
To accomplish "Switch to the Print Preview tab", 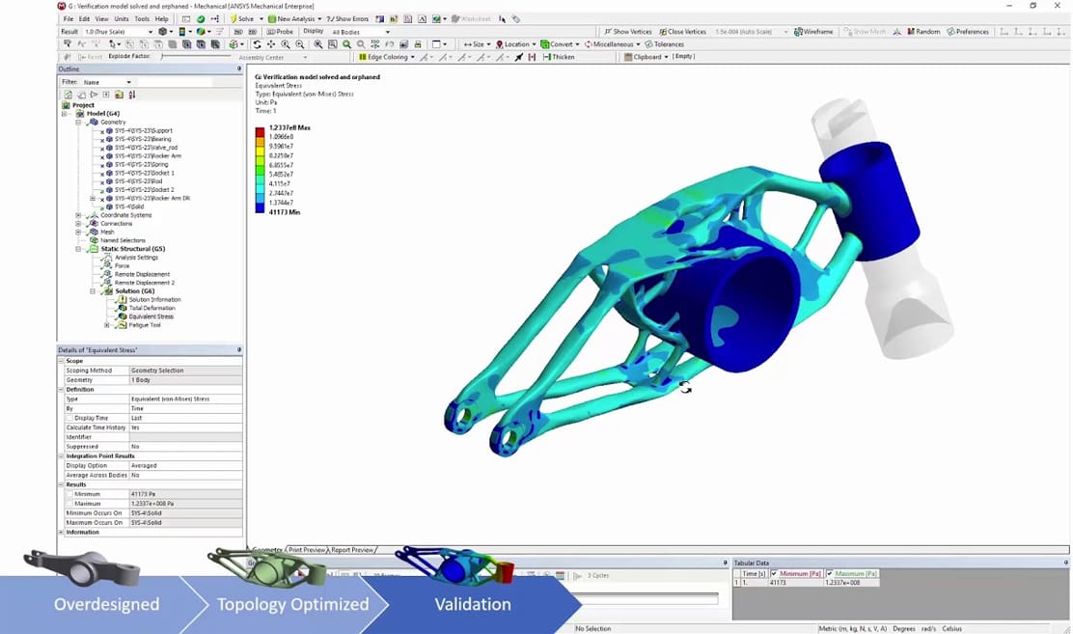I will coord(307,550).
